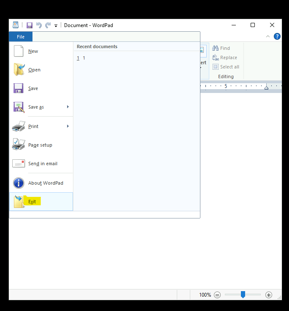Screen dimensions: 289x311
Task: Click the WordPad app icon in title bar
Action: click(x=16, y=25)
